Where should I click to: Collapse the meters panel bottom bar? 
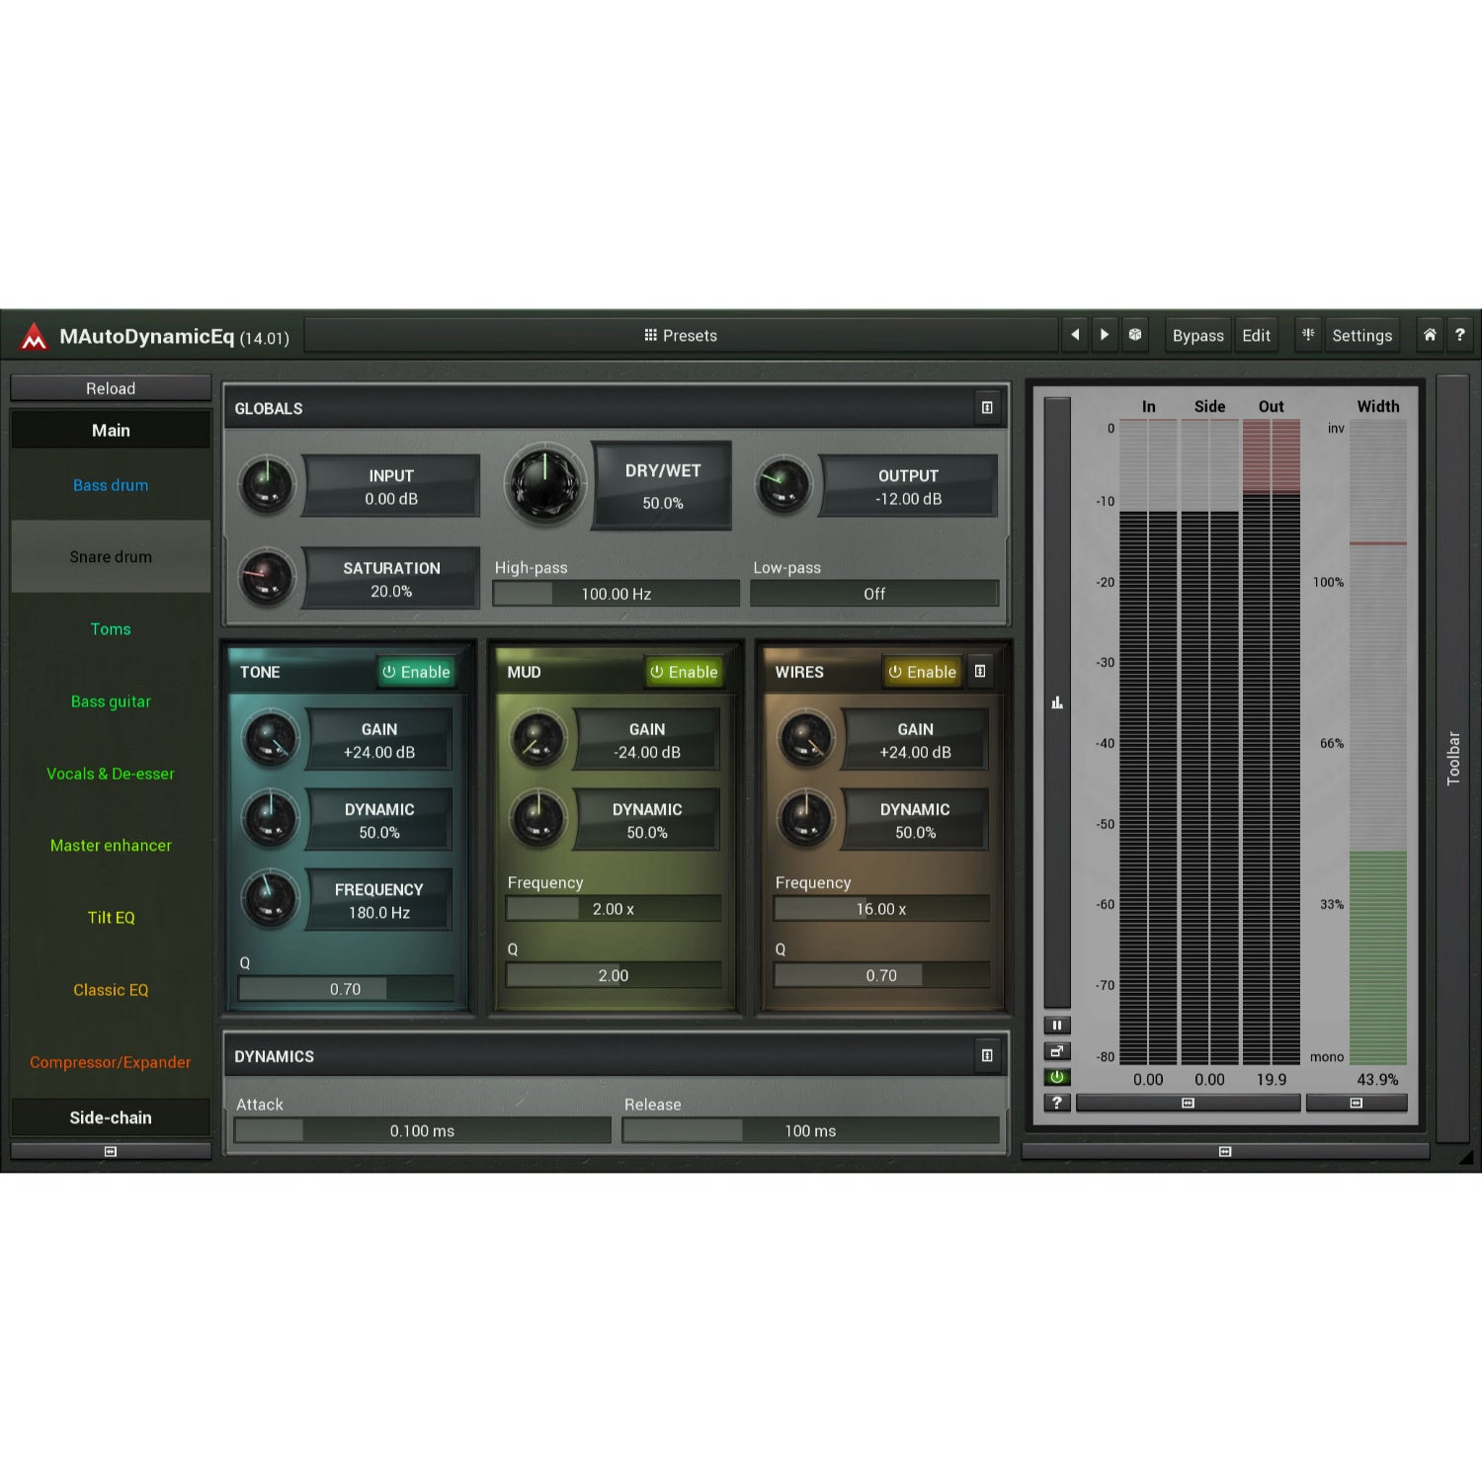coord(1225,1151)
